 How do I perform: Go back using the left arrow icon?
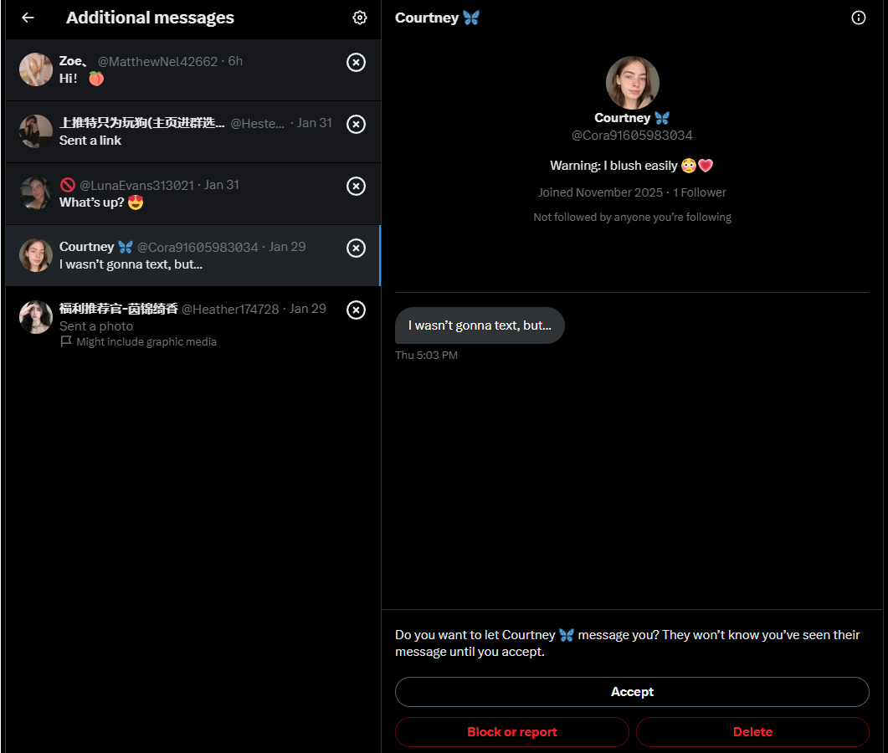pos(28,18)
